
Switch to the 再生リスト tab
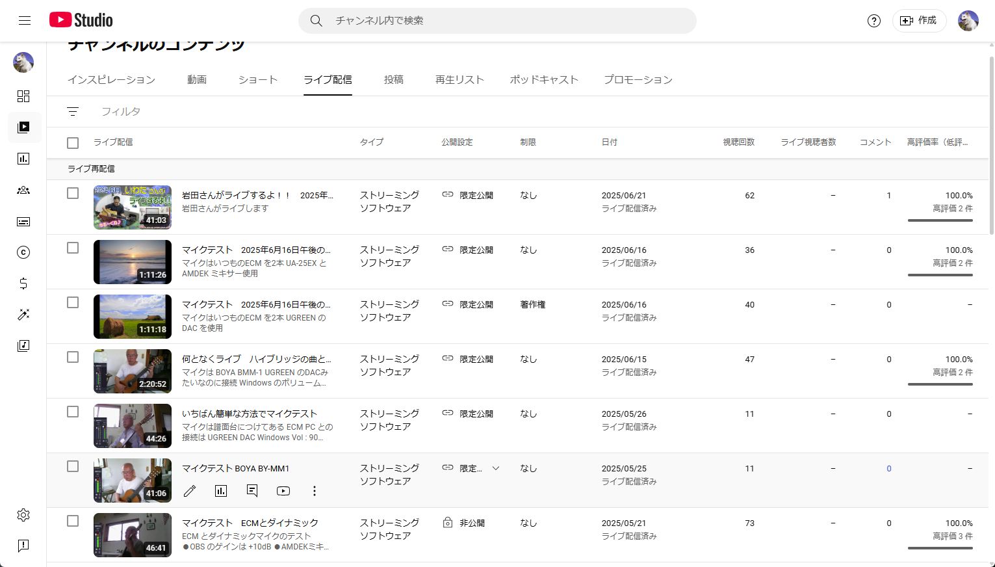(459, 79)
